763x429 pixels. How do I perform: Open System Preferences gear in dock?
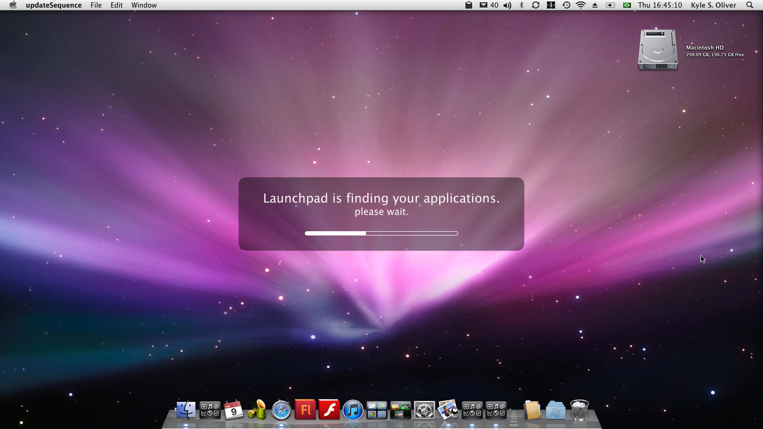tap(424, 410)
